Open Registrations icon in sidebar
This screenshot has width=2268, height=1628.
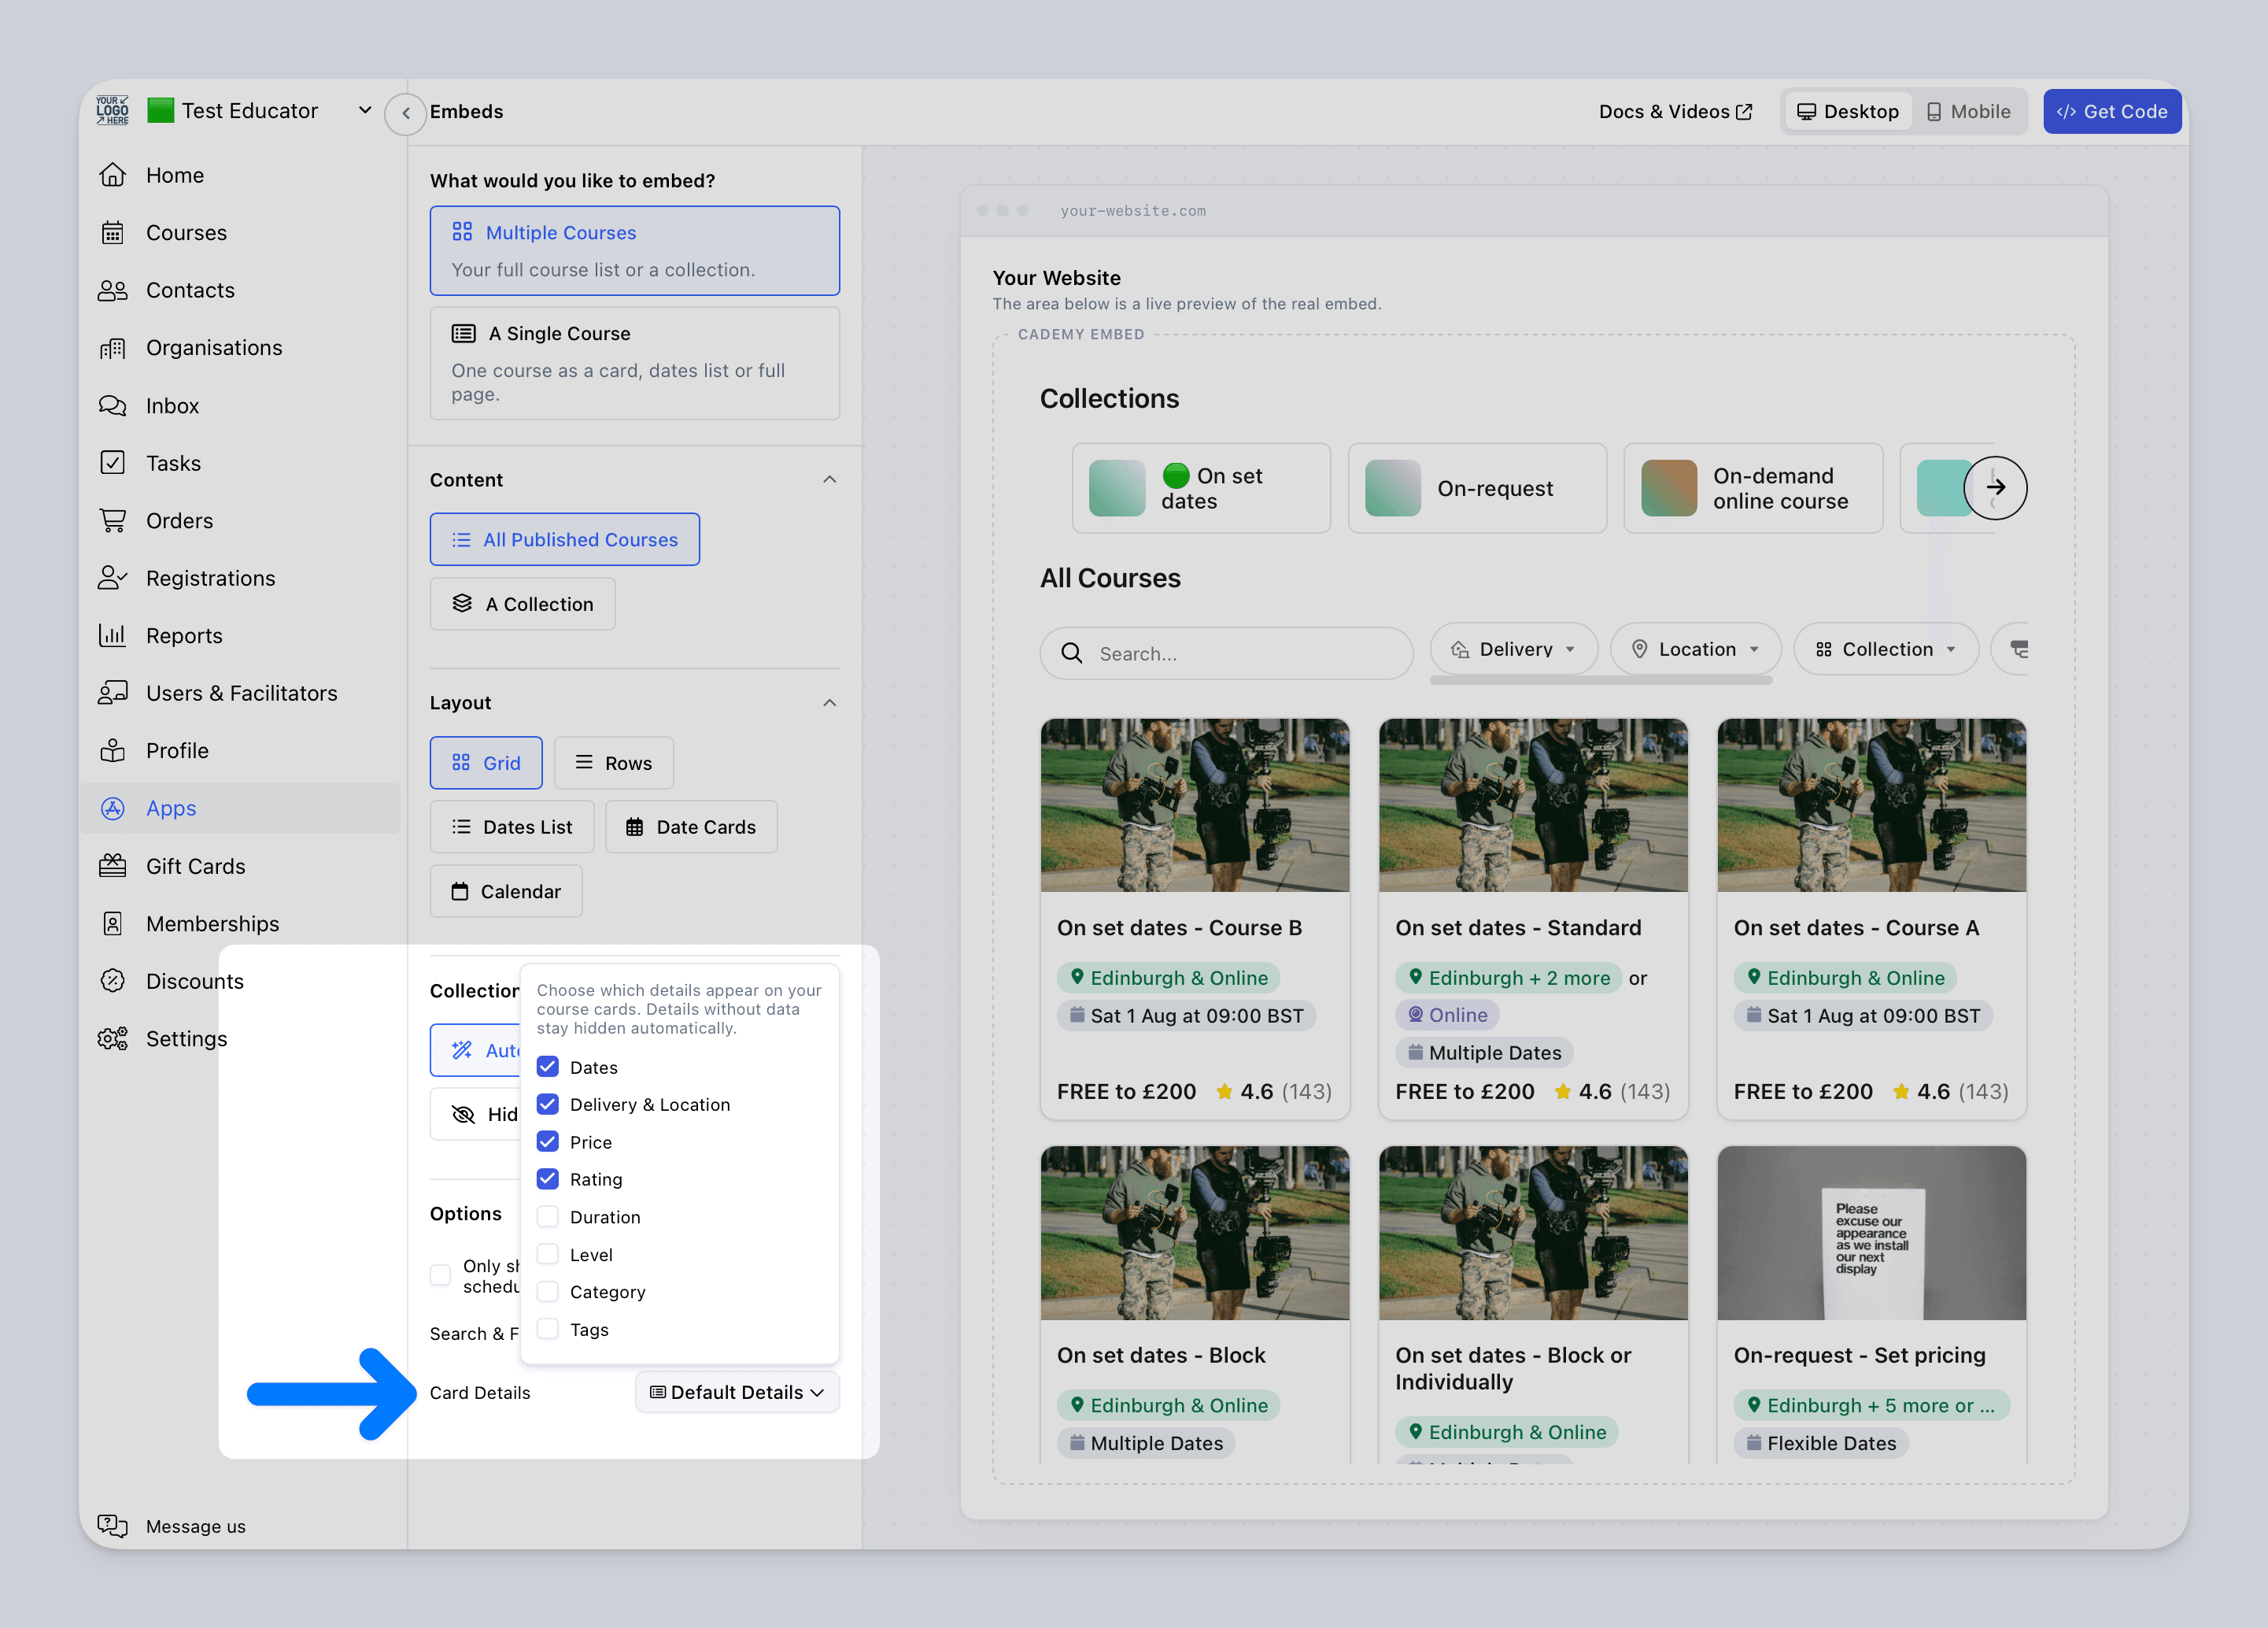point(112,579)
